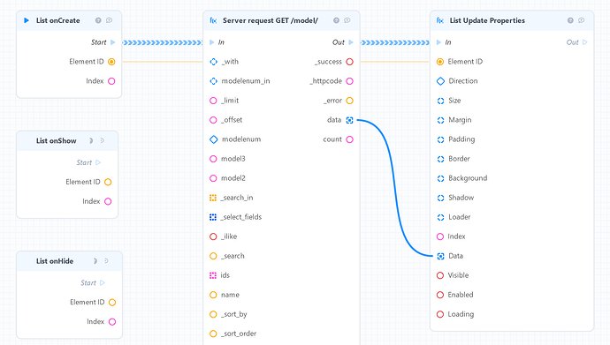Click the Out arrow on List Update Properties
Screen dimensions: 610x345
click(584, 42)
